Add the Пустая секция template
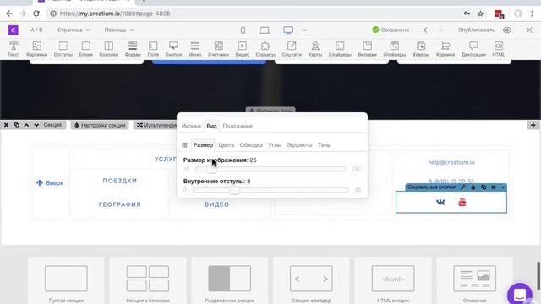Image resolution: width=541 pixels, height=304 pixels. pyautogui.click(x=66, y=281)
